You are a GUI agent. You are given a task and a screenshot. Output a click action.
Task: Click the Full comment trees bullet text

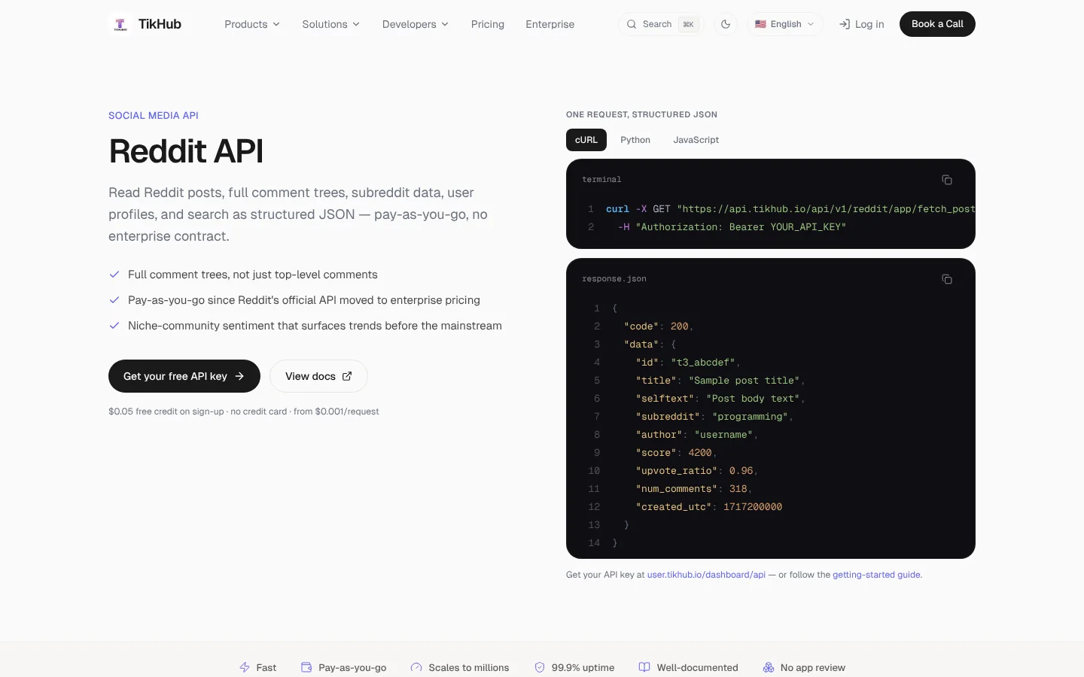point(253,275)
